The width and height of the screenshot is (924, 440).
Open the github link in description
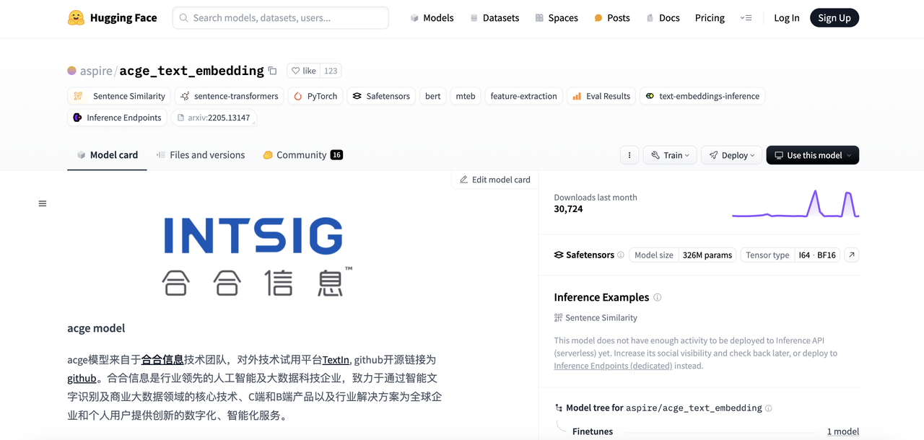(x=82, y=378)
